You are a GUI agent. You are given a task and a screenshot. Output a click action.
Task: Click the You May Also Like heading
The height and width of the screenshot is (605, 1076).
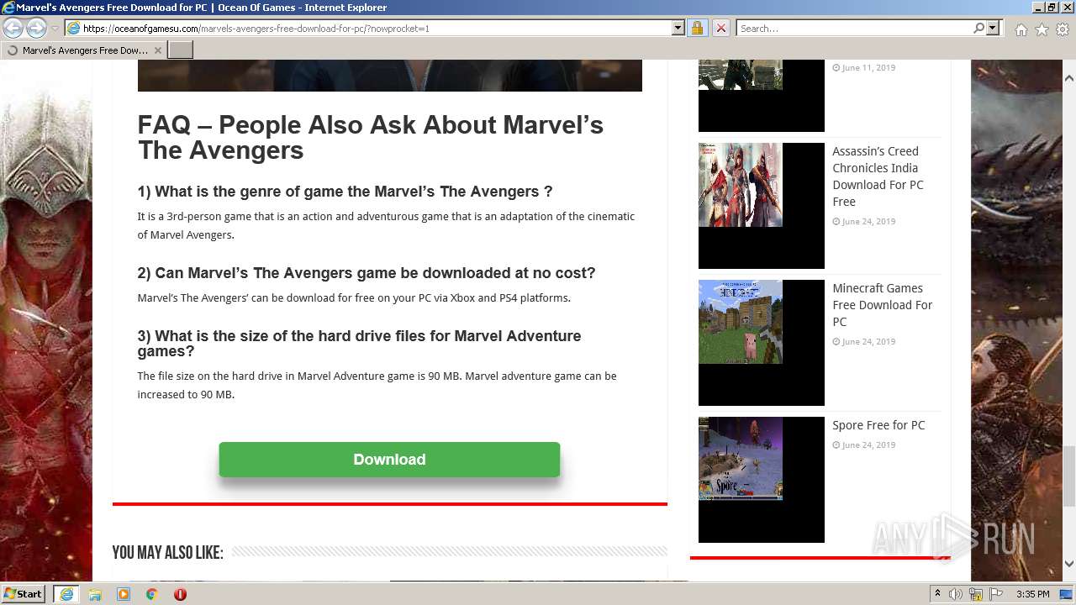(167, 553)
